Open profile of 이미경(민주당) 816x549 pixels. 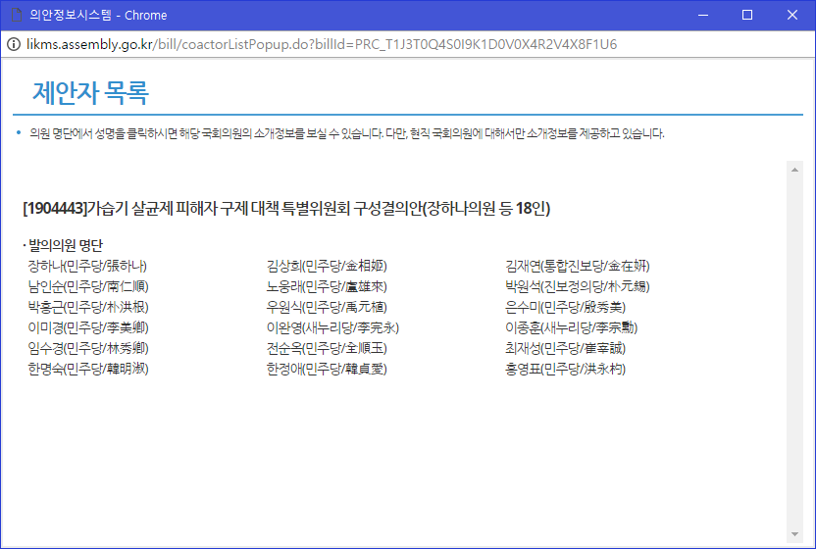coord(88,327)
